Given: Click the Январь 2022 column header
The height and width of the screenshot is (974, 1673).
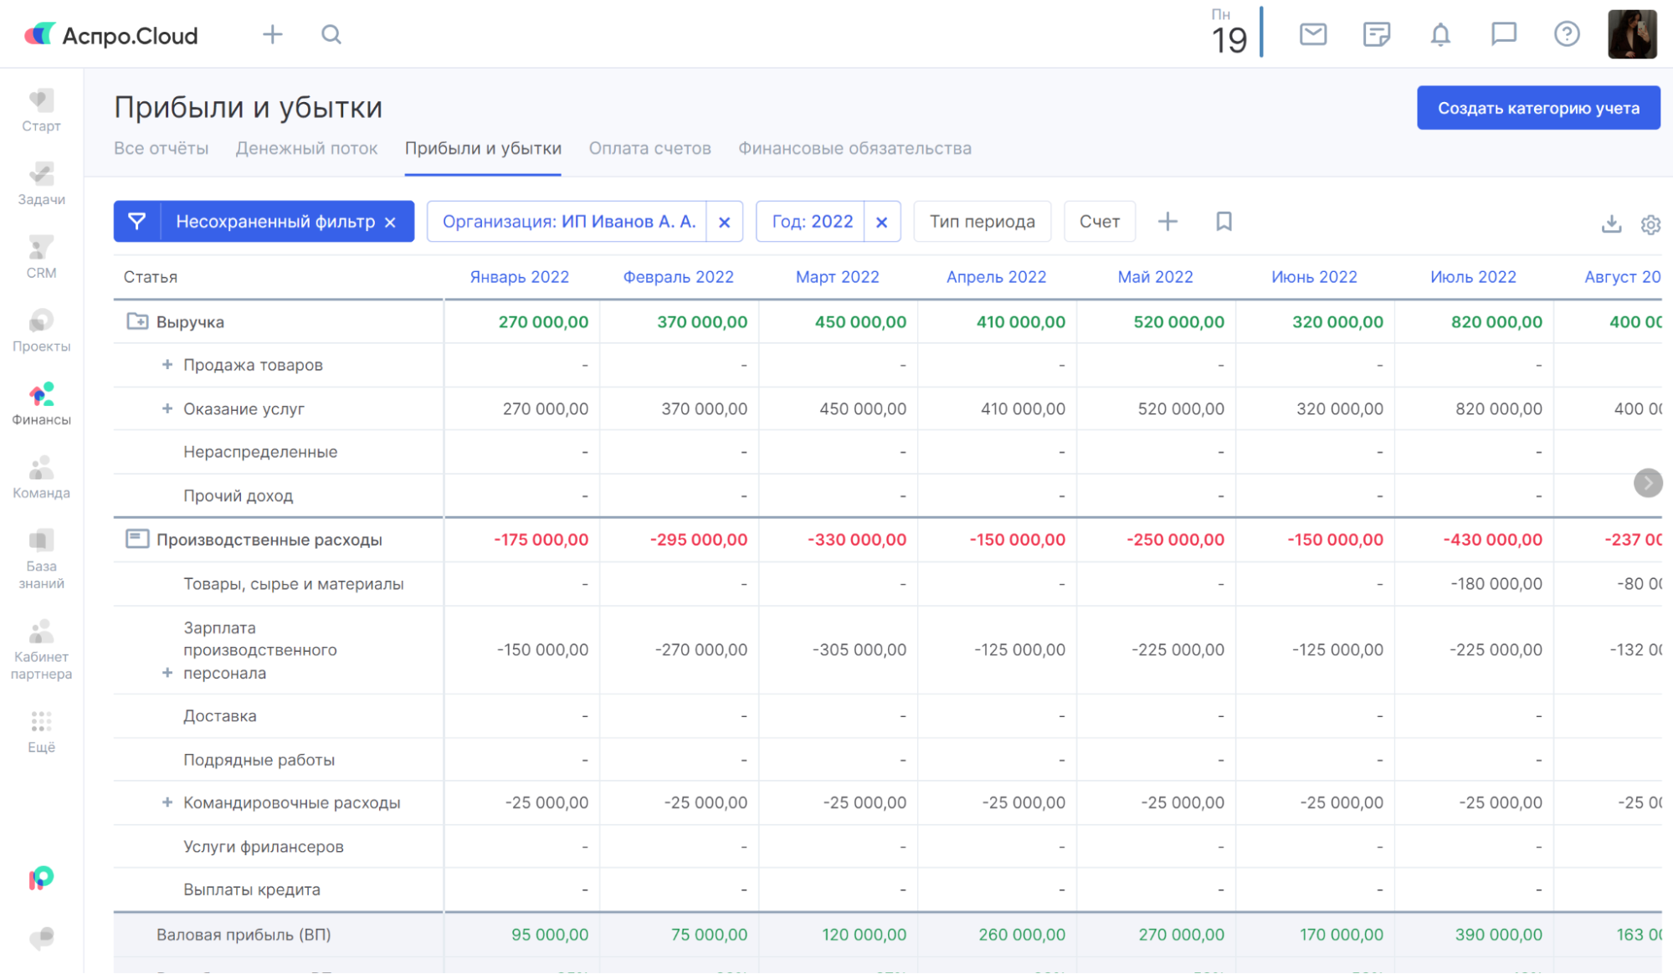Looking at the screenshot, I should (519, 277).
